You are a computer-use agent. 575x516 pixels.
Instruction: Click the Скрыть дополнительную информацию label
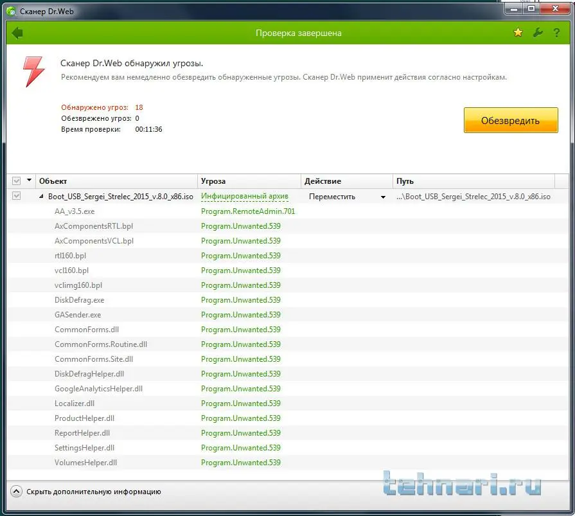tap(94, 492)
